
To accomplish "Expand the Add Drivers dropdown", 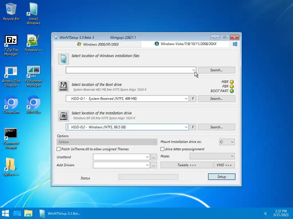I will 147,165.
